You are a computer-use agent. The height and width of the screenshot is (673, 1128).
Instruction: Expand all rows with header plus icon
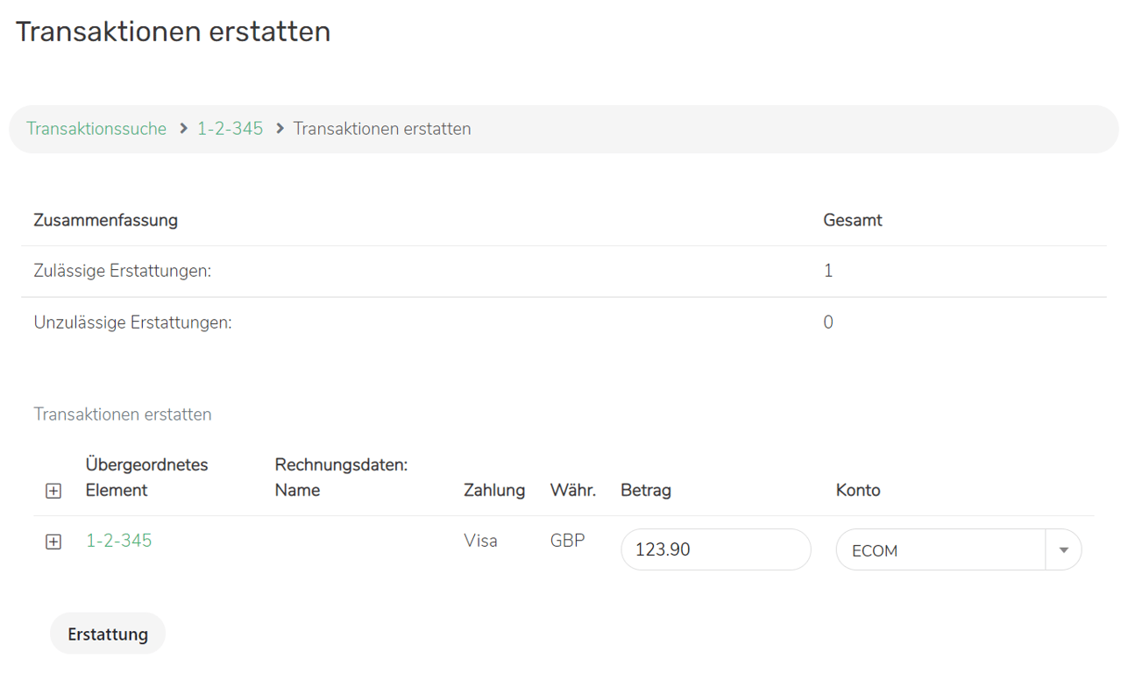pos(53,491)
